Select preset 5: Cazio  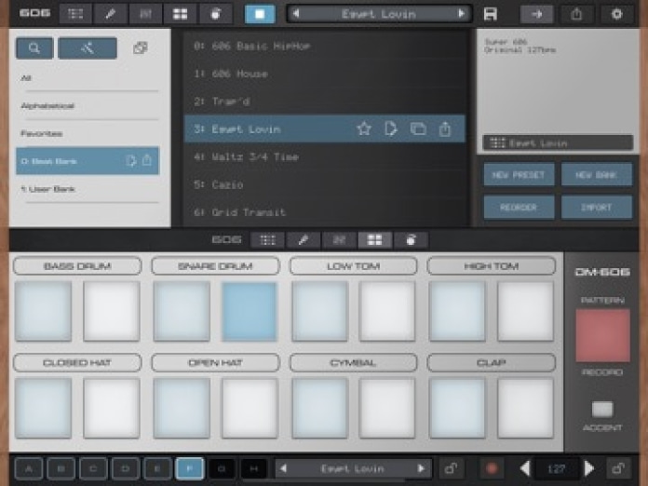pyautogui.click(x=325, y=184)
